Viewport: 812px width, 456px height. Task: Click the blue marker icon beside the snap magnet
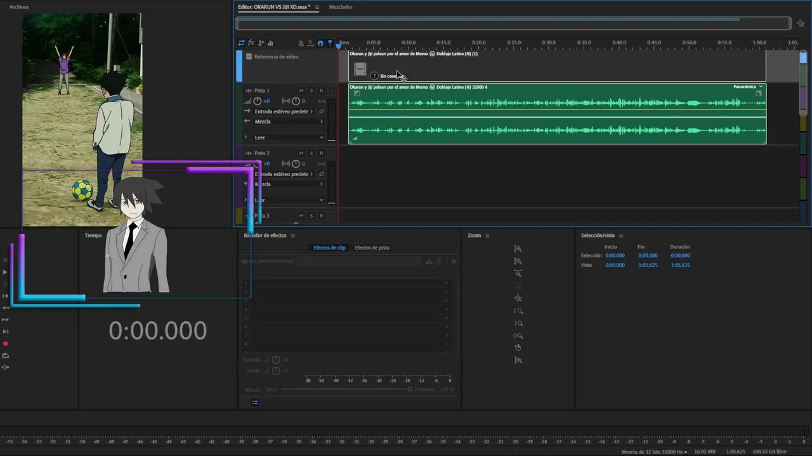point(330,43)
